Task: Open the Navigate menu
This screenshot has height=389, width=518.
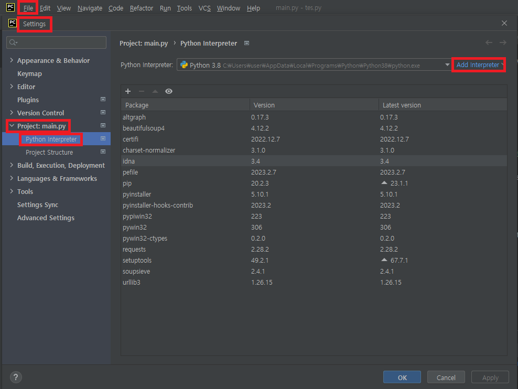Action: (90, 8)
